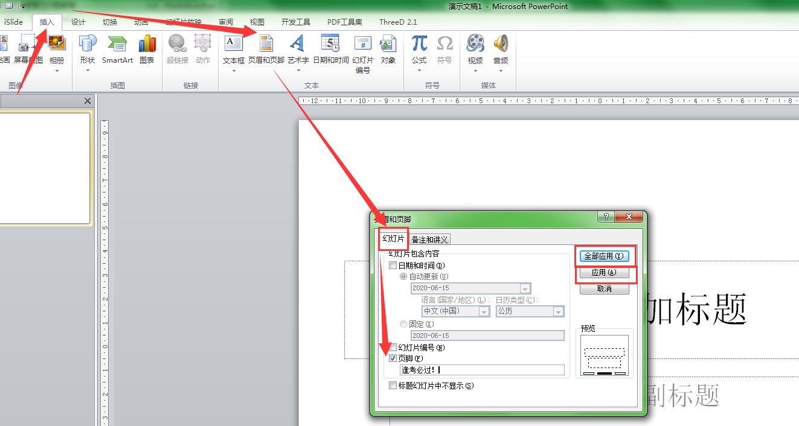Close the Header and Footer dialog
This screenshot has width=799, height=426.
click(629, 217)
